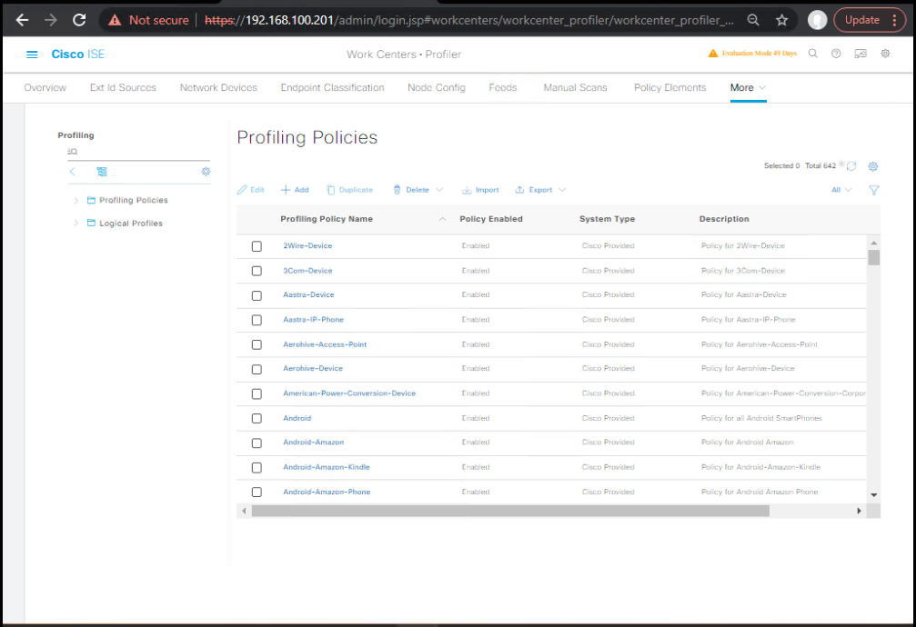
Task: Click the browser forward arrow
Action: pos(51,20)
